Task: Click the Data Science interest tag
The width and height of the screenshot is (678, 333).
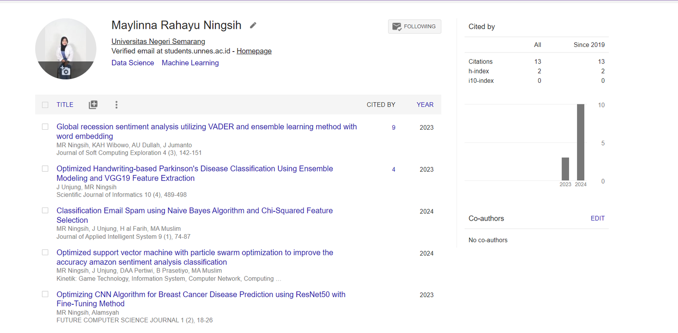Action: tap(133, 63)
